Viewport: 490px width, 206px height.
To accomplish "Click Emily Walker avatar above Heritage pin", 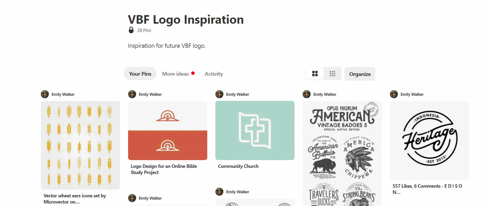I will click(x=394, y=94).
